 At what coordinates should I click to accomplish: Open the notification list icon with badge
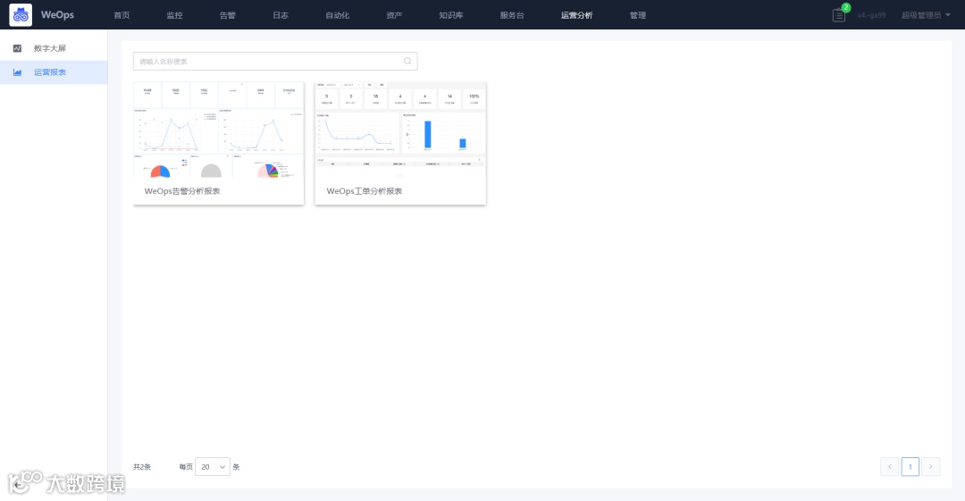pyautogui.click(x=839, y=15)
